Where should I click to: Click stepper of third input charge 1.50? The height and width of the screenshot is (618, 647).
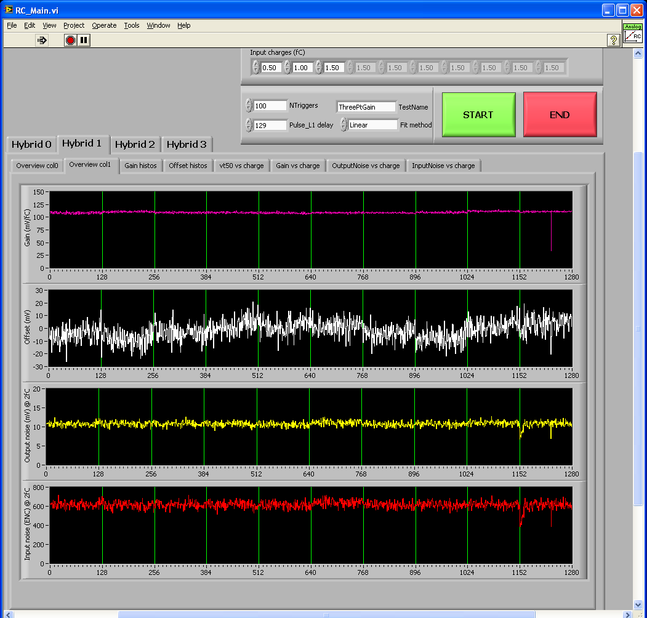(x=319, y=67)
